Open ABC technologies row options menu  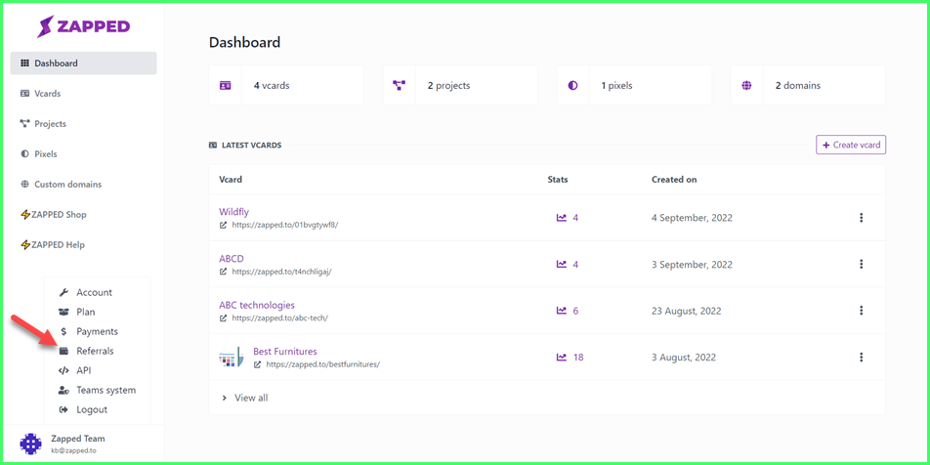pyautogui.click(x=862, y=311)
